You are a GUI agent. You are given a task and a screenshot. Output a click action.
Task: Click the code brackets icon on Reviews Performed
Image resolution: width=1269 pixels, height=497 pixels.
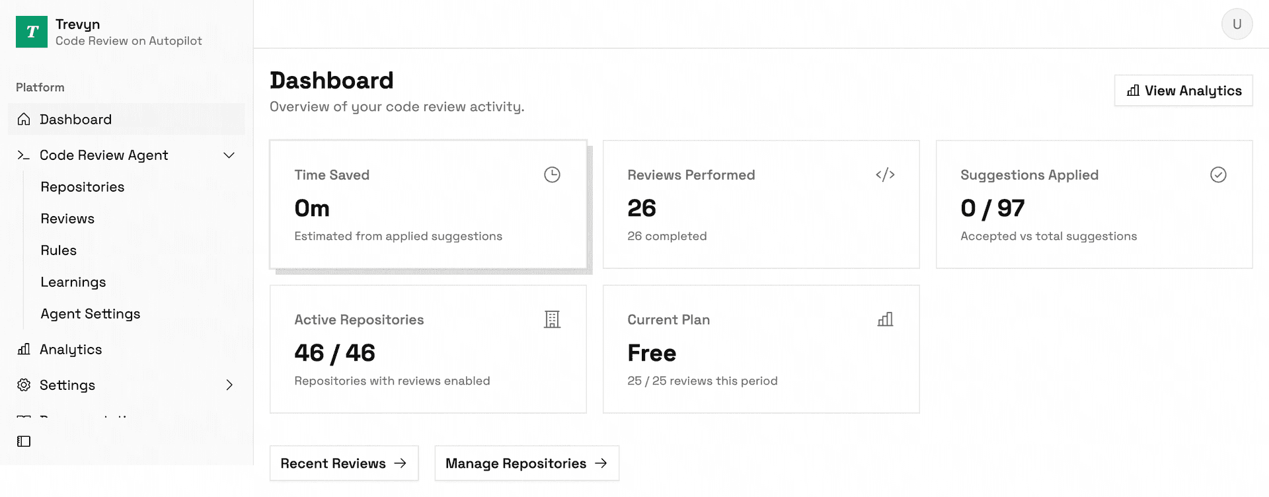tap(885, 174)
